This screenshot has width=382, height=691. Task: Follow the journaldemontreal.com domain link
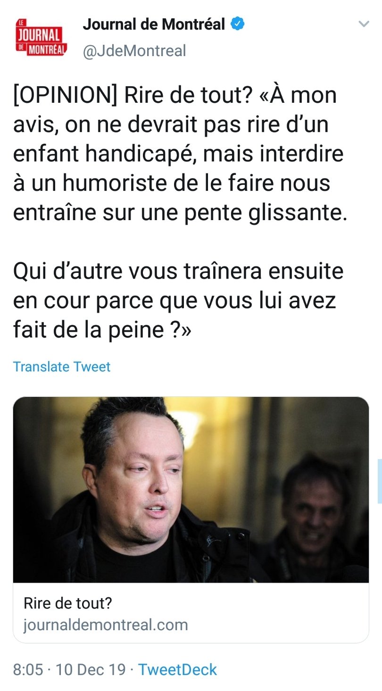tap(106, 625)
